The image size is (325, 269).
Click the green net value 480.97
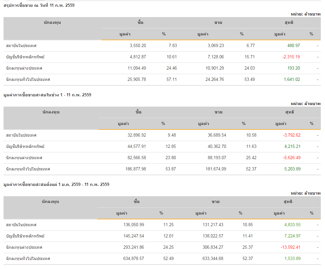293,46
